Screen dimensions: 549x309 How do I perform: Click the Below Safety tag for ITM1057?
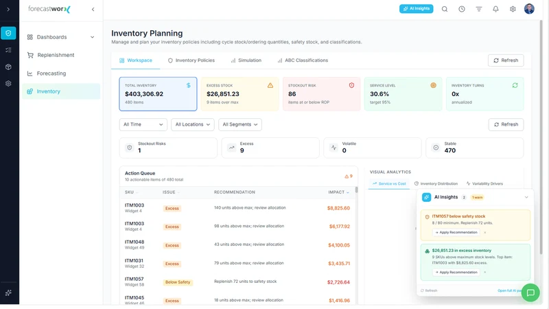point(178,282)
